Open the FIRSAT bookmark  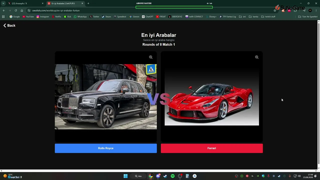161,17
